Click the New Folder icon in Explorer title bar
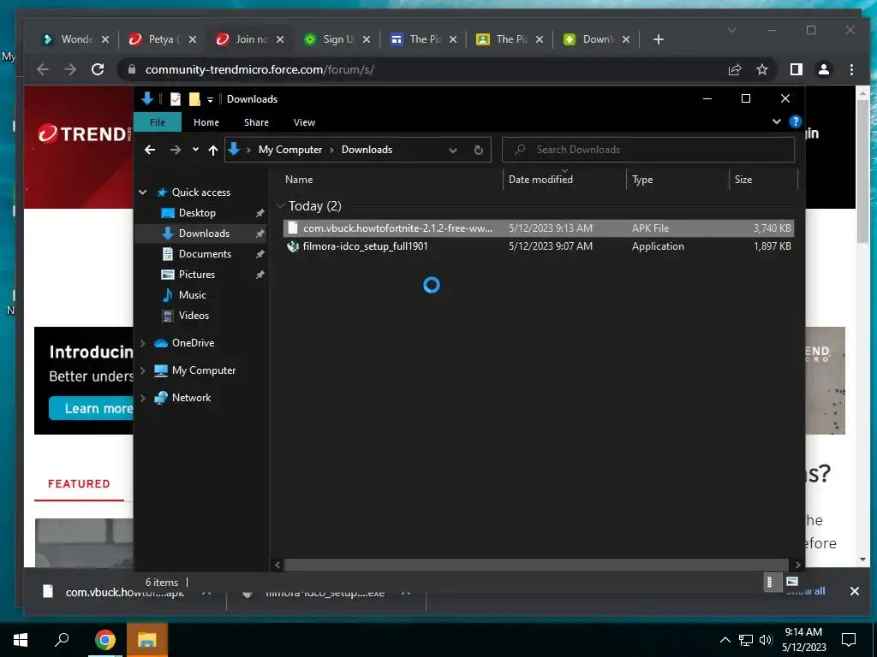 pyautogui.click(x=194, y=99)
